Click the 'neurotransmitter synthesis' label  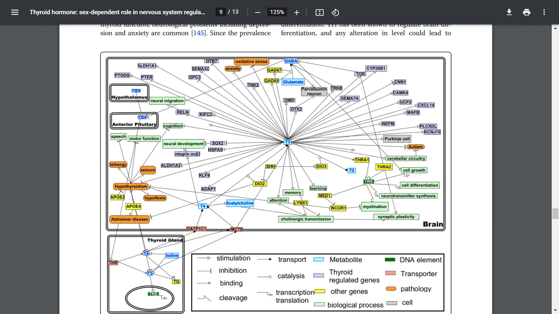click(x=408, y=196)
